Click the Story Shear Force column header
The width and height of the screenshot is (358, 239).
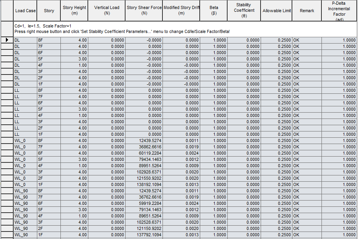click(x=144, y=11)
